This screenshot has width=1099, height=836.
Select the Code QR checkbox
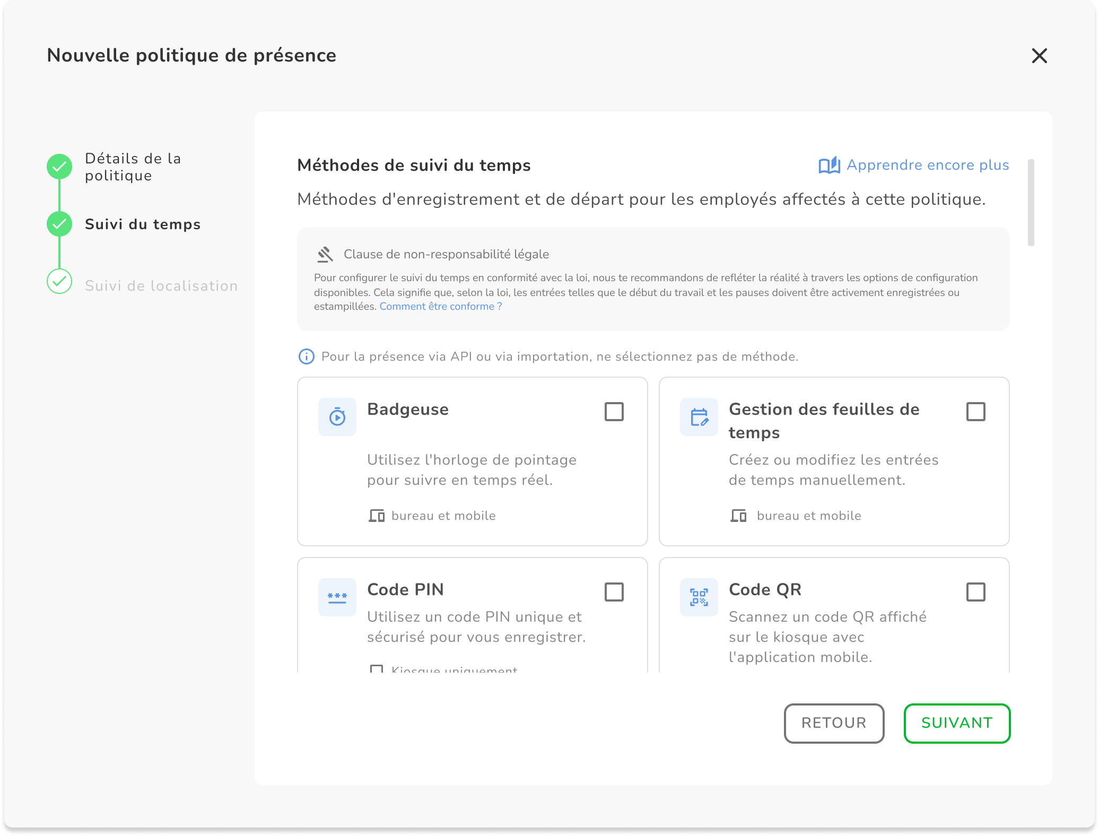click(x=975, y=592)
